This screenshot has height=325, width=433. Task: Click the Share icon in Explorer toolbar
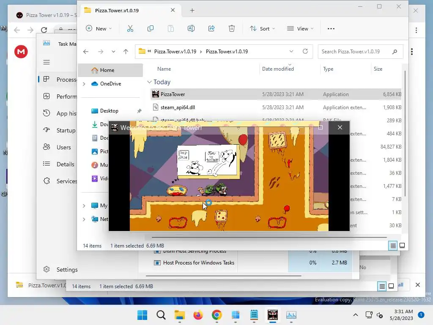click(x=211, y=28)
